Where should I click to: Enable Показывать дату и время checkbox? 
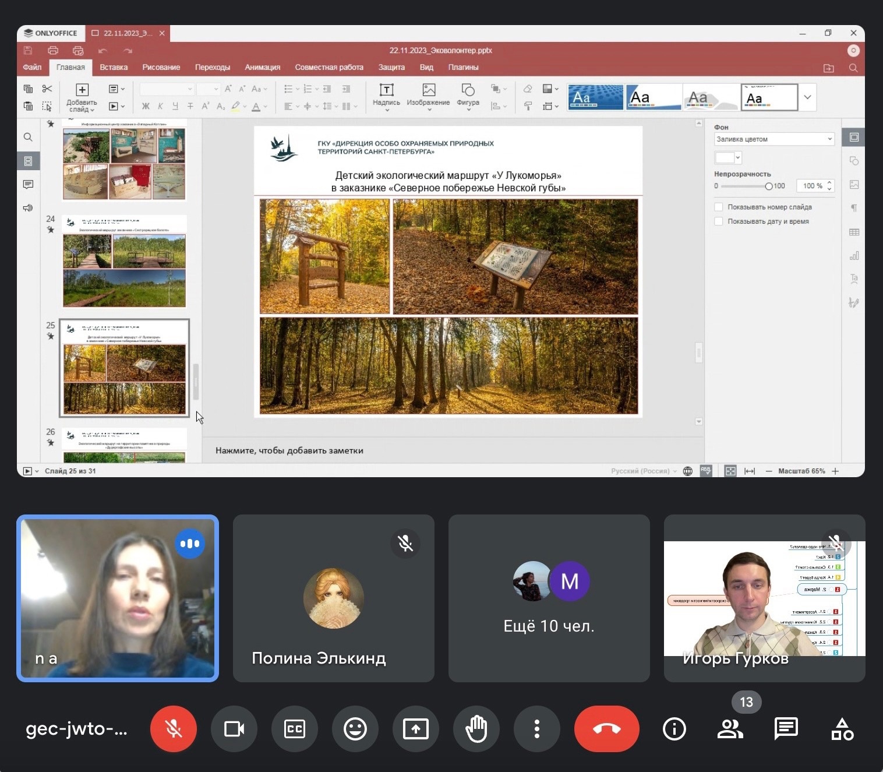tap(719, 221)
